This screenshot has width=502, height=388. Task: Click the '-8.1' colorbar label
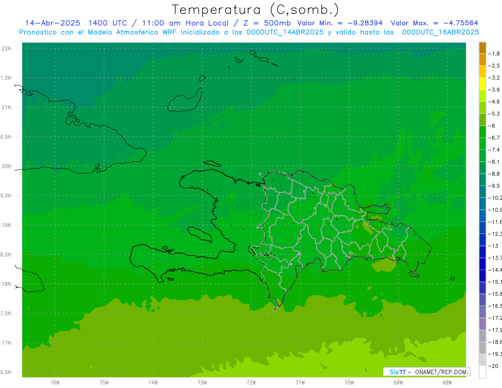pos(494,162)
